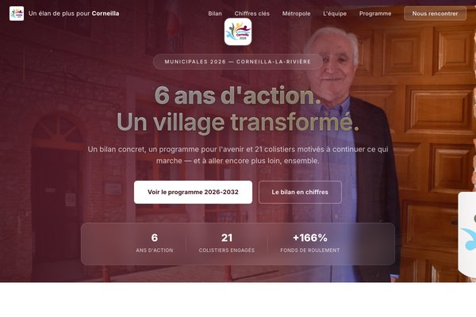Click the partial logo card at right edge

467,235
